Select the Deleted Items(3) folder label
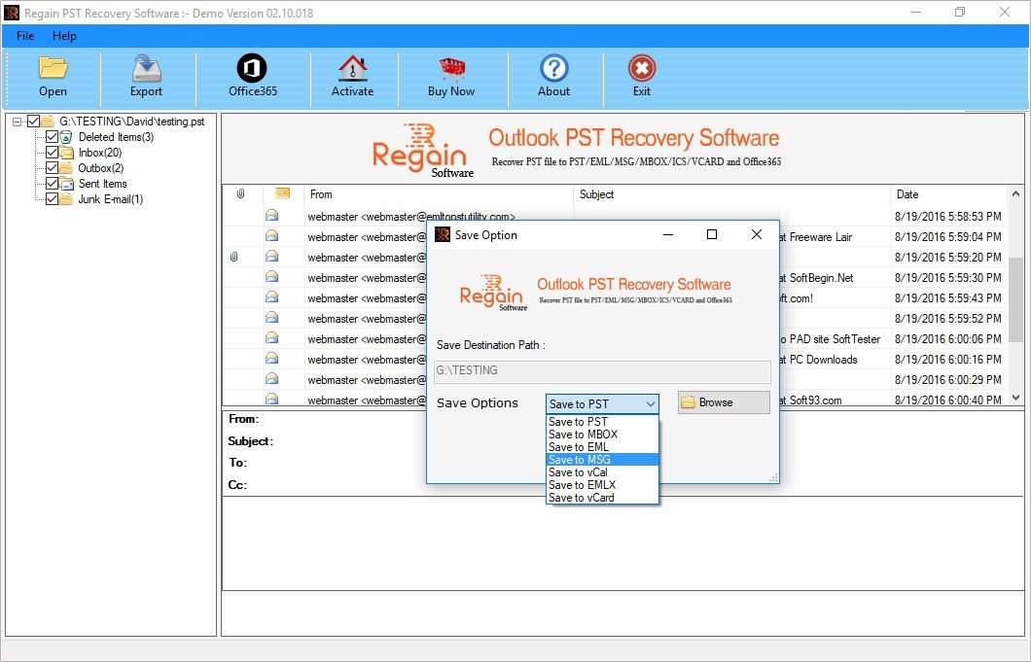 pyautogui.click(x=117, y=137)
